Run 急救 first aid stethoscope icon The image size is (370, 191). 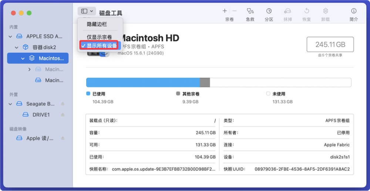[x=250, y=11]
